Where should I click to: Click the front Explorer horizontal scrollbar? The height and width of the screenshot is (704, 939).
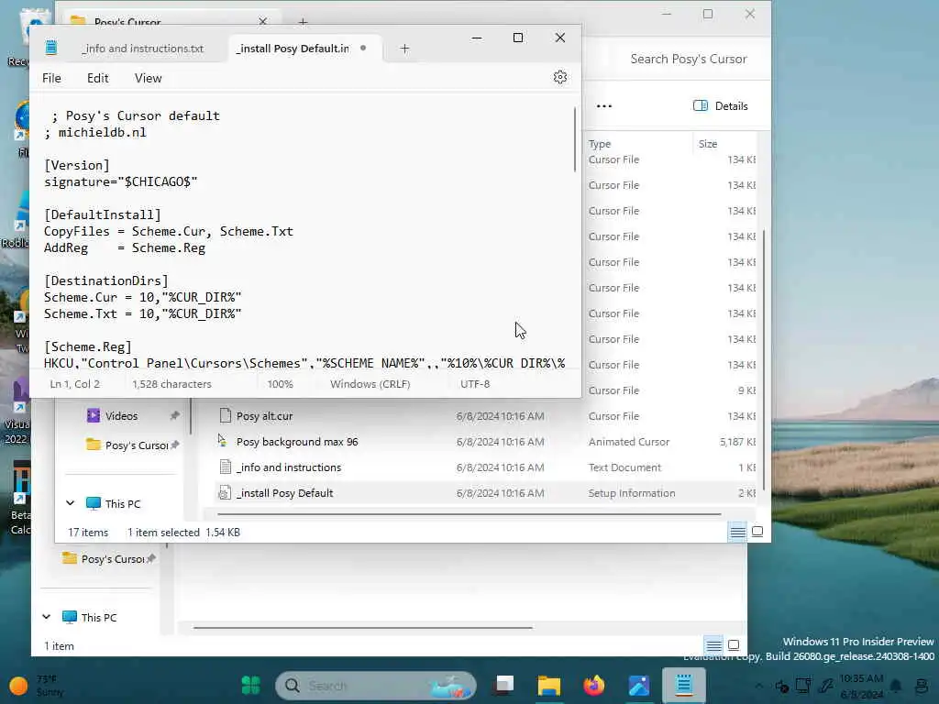pyautogui.click(x=469, y=513)
